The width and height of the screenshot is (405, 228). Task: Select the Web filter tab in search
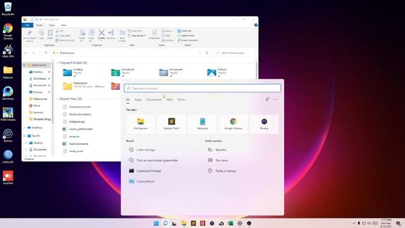pos(170,99)
